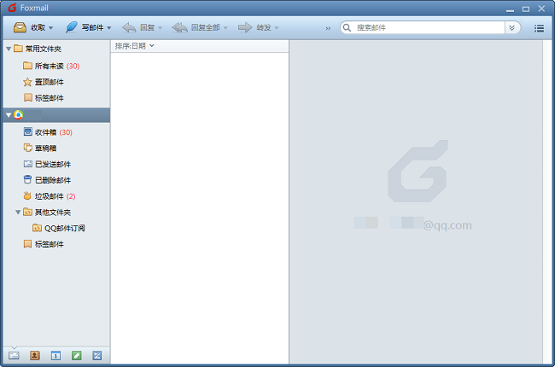Open the QQ邮件订阅 folder icon

pos(37,228)
